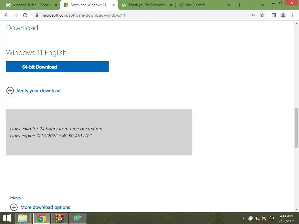Open Chrome three-dot menu
Viewport: 299px width, 224px height.
293,15
